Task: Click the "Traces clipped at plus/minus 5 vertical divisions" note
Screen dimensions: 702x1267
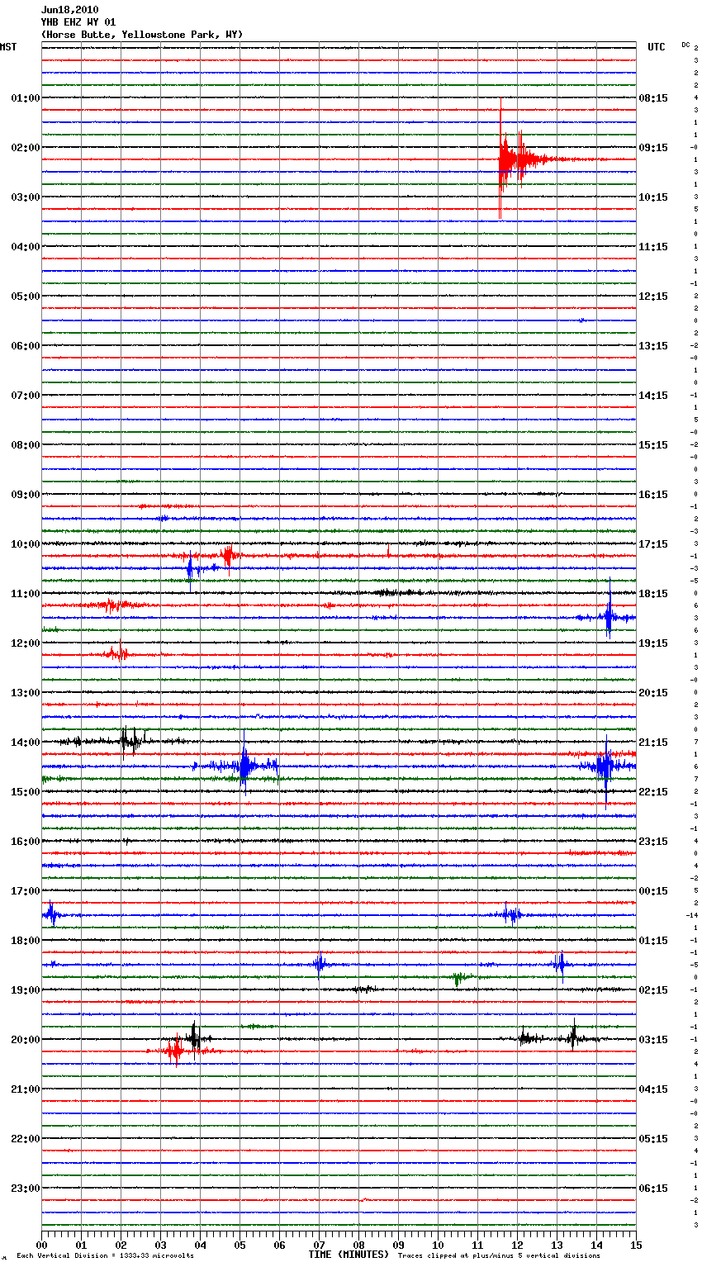Action: point(499,1256)
